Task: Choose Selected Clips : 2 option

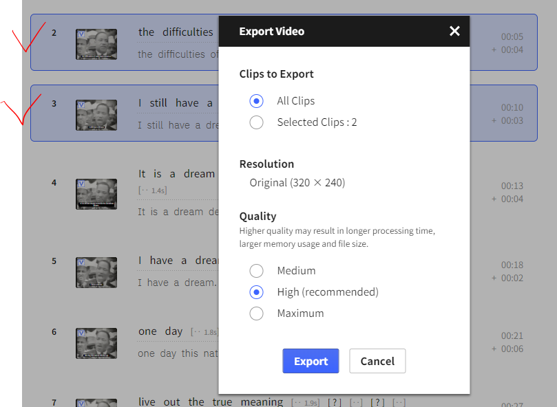Action: click(x=257, y=122)
